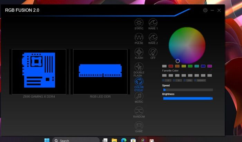
Task: Click the blue (B) value field
Action: click(x=189, y=80)
